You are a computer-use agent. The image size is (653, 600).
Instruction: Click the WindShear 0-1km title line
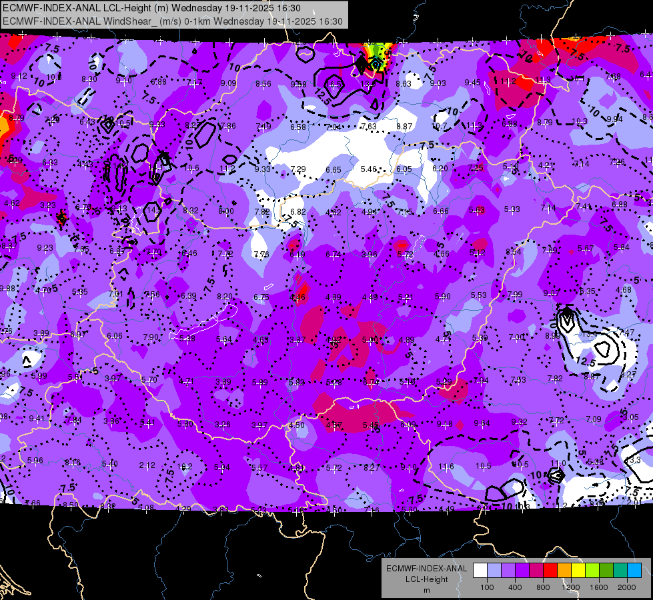(172, 21)
